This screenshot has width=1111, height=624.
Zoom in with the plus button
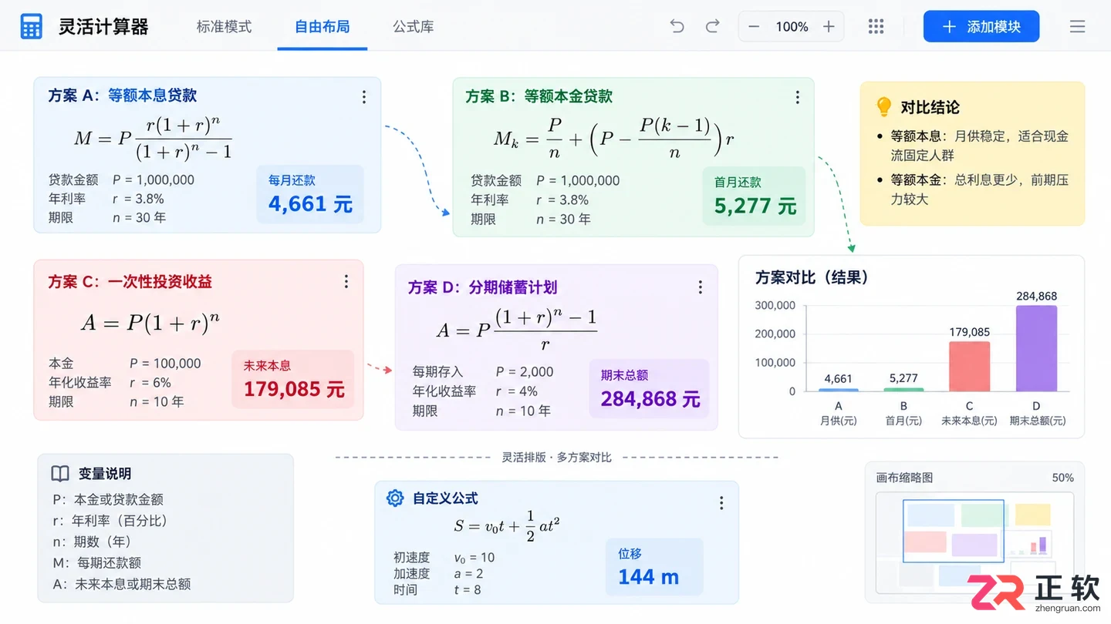(829, 27)
